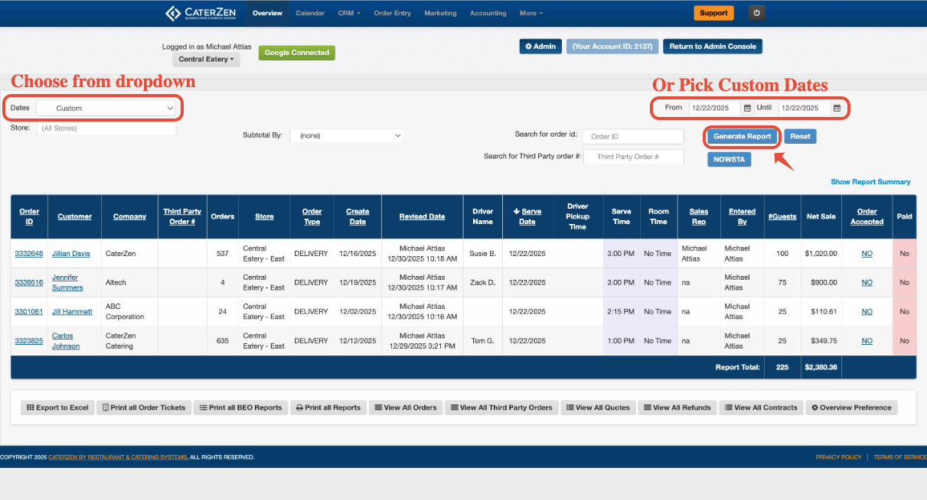Click View All Contracts button
927x500 pixels.
(x=761, y=407)
